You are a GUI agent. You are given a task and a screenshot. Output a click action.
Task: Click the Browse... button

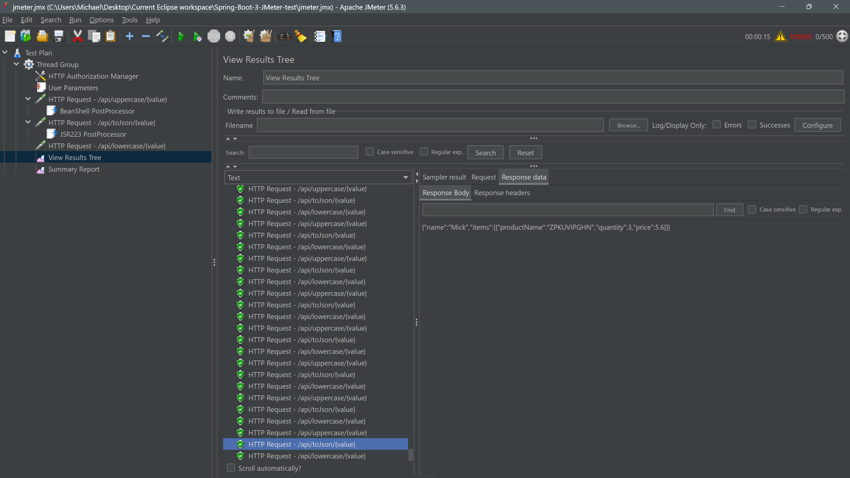point(628,125)
